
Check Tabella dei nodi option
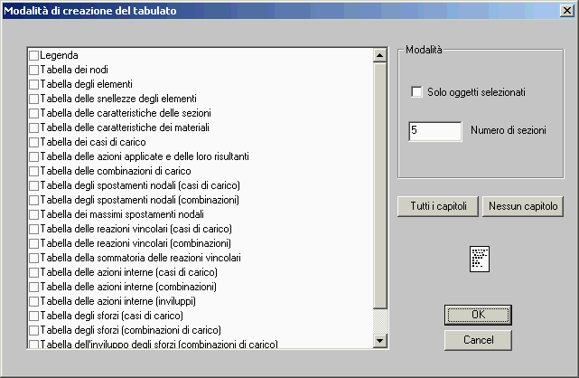coord(34,70)
